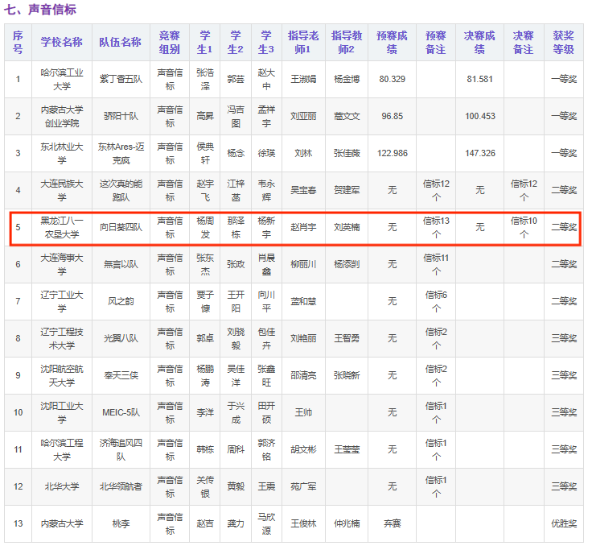Click the 北华领航者 team name
The image size is (592, 554).
point(121,486)
